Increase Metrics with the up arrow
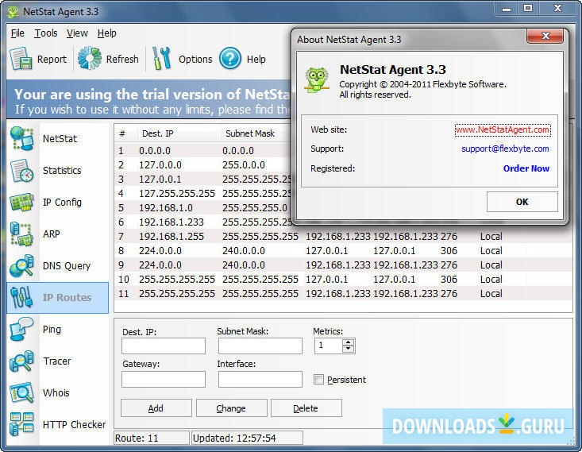Screen dimensions: 582x452 tap(348, 342)
